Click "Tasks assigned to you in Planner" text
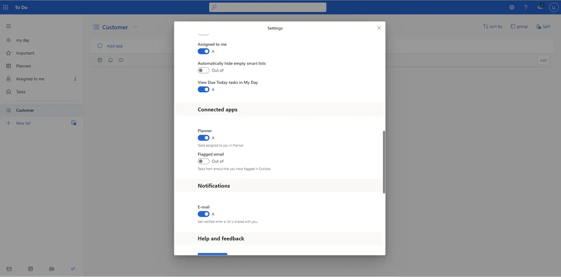The image size is (561, 277). (x=220, y=146)
